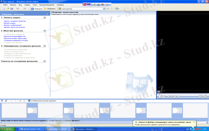The height and width of the screenshot is (131, 209).
Task: Click the LG icon in floating toolbar
Action: point(87,4)
